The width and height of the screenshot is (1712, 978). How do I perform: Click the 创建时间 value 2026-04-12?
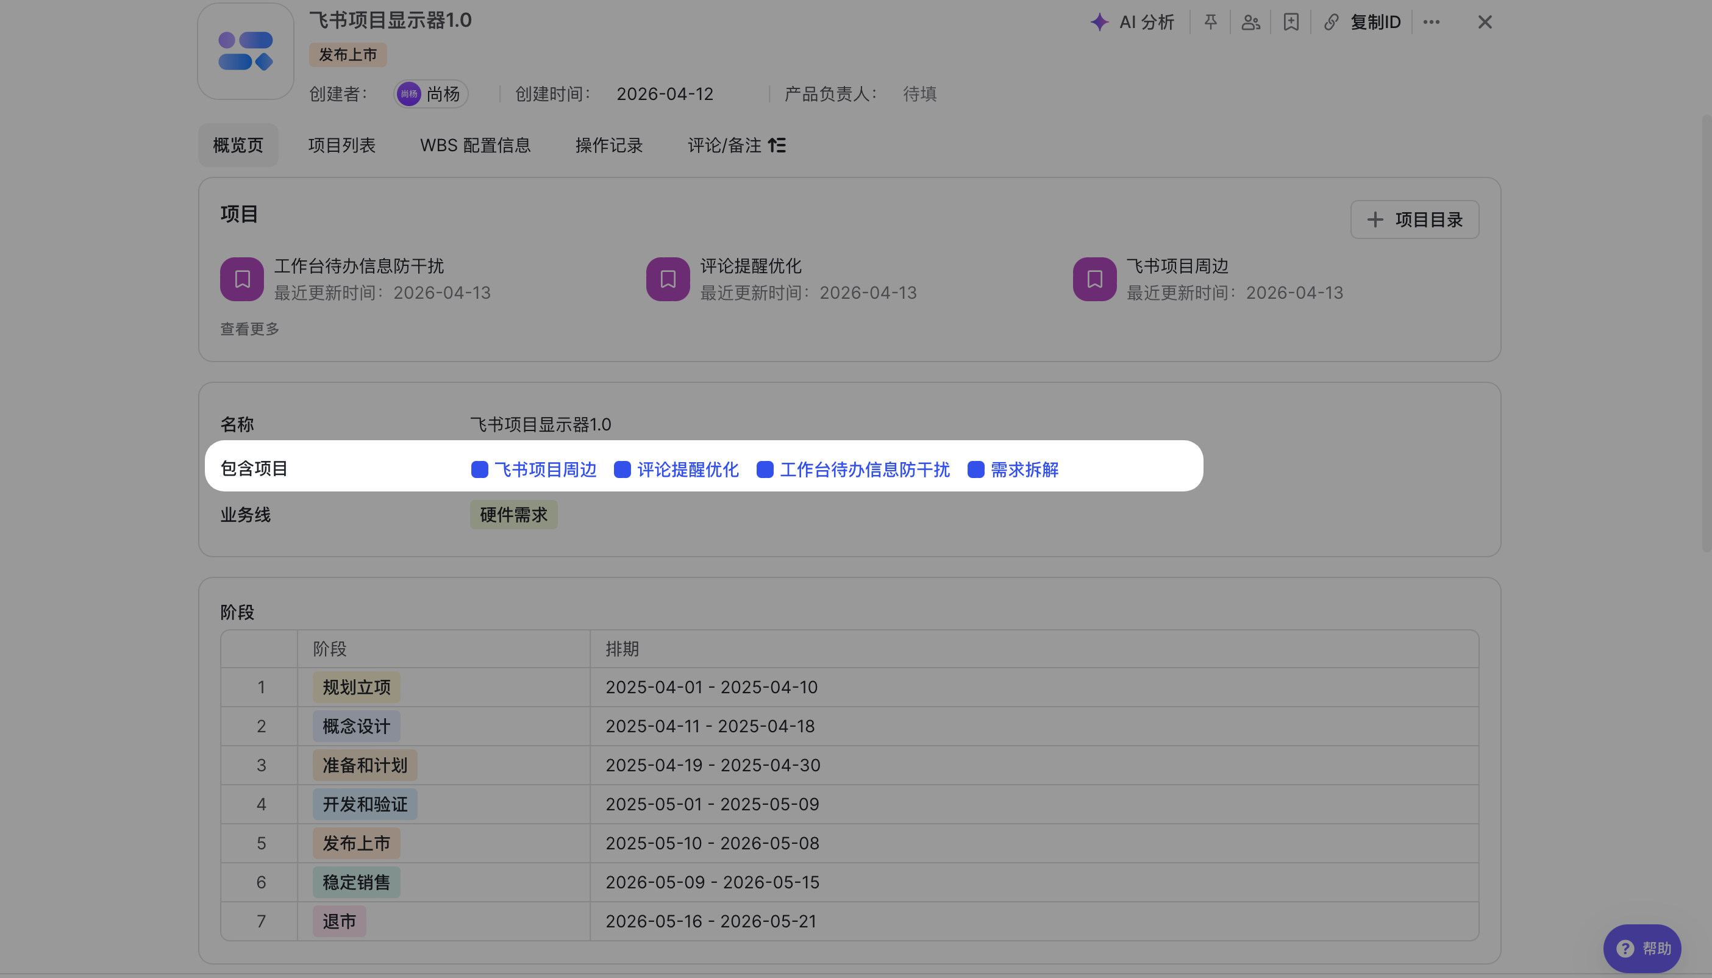pyautogui.click(x=665, y=94)
